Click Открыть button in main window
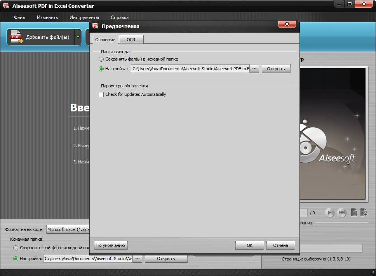This screenshot has width=376, height=276. coord(166,259)
